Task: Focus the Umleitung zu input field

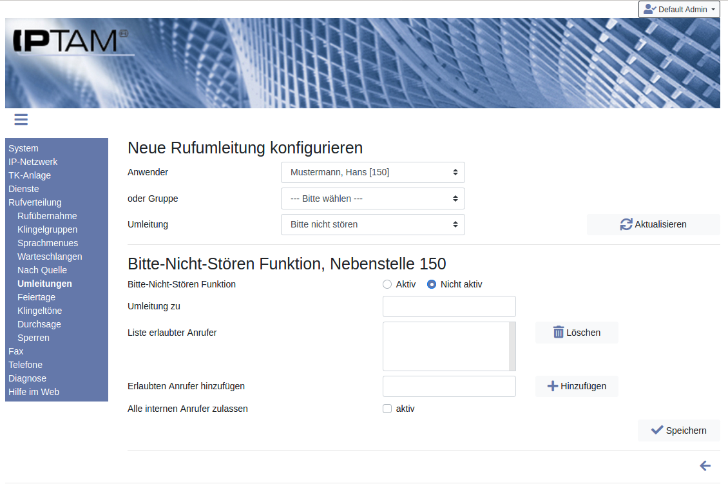Action: point(449,307)
